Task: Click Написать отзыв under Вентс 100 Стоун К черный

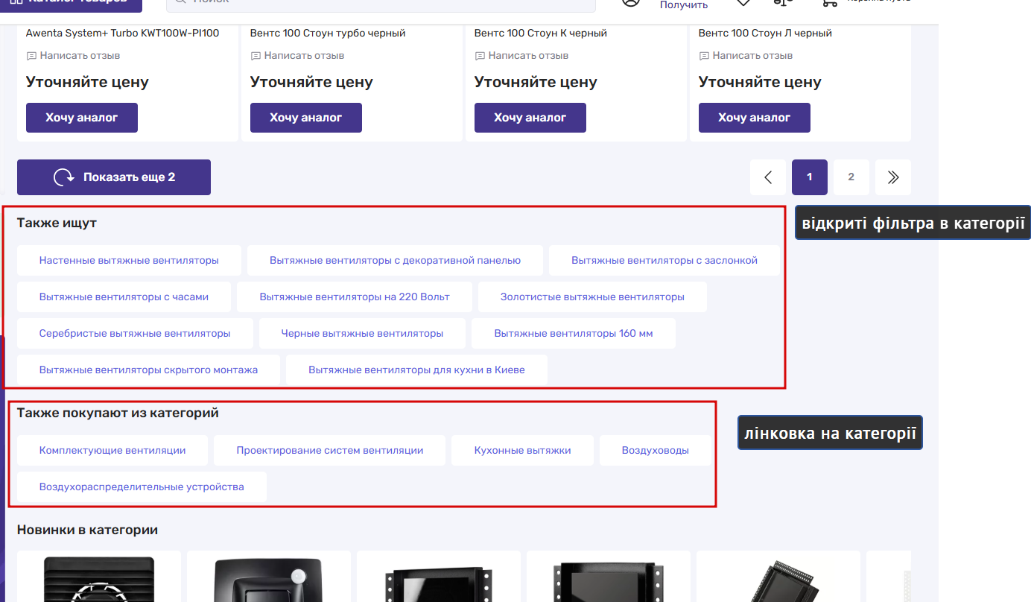Action: click(528, 56)
